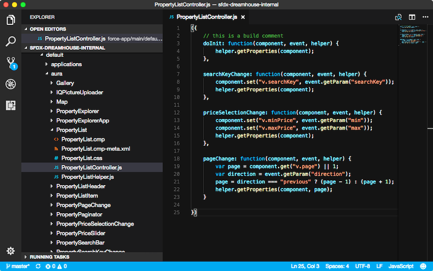Screen dimensions: 433x271
Task: Select the PropertyListController.js editor tab
Action: (207, 17)
